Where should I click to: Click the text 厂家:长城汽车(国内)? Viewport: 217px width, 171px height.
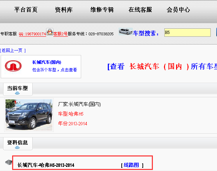tap(79, 104)
